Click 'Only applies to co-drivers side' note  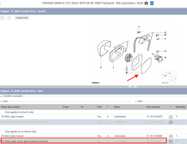[x=20, y=131]
